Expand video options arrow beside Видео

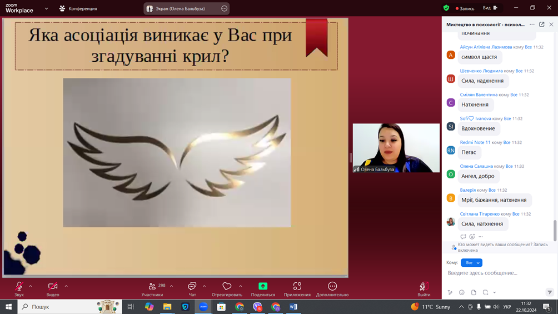[66, 286]
